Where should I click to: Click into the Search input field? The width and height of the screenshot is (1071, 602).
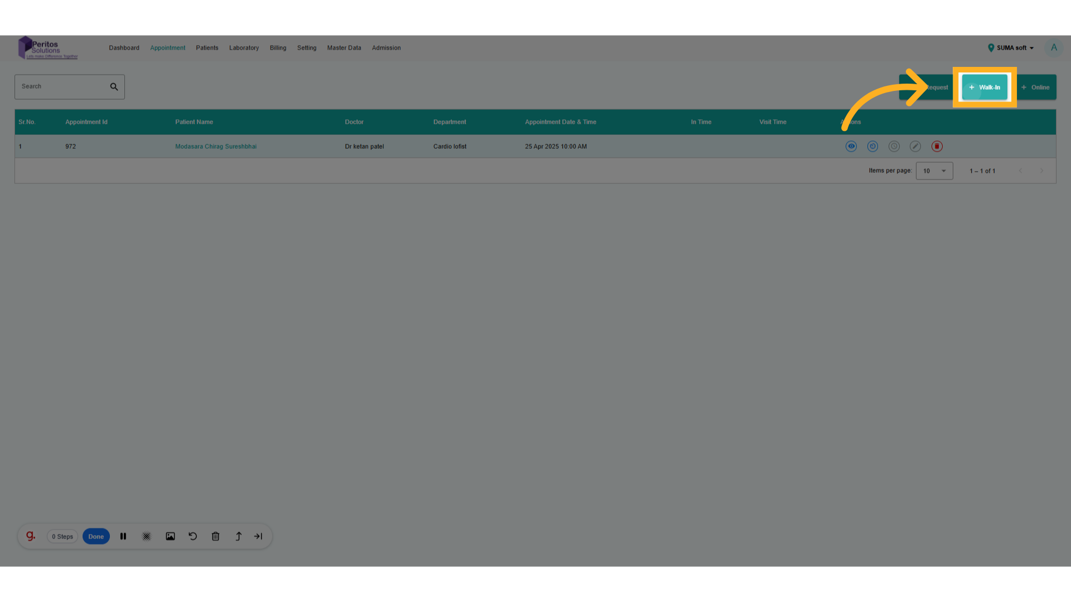[61, 87]
